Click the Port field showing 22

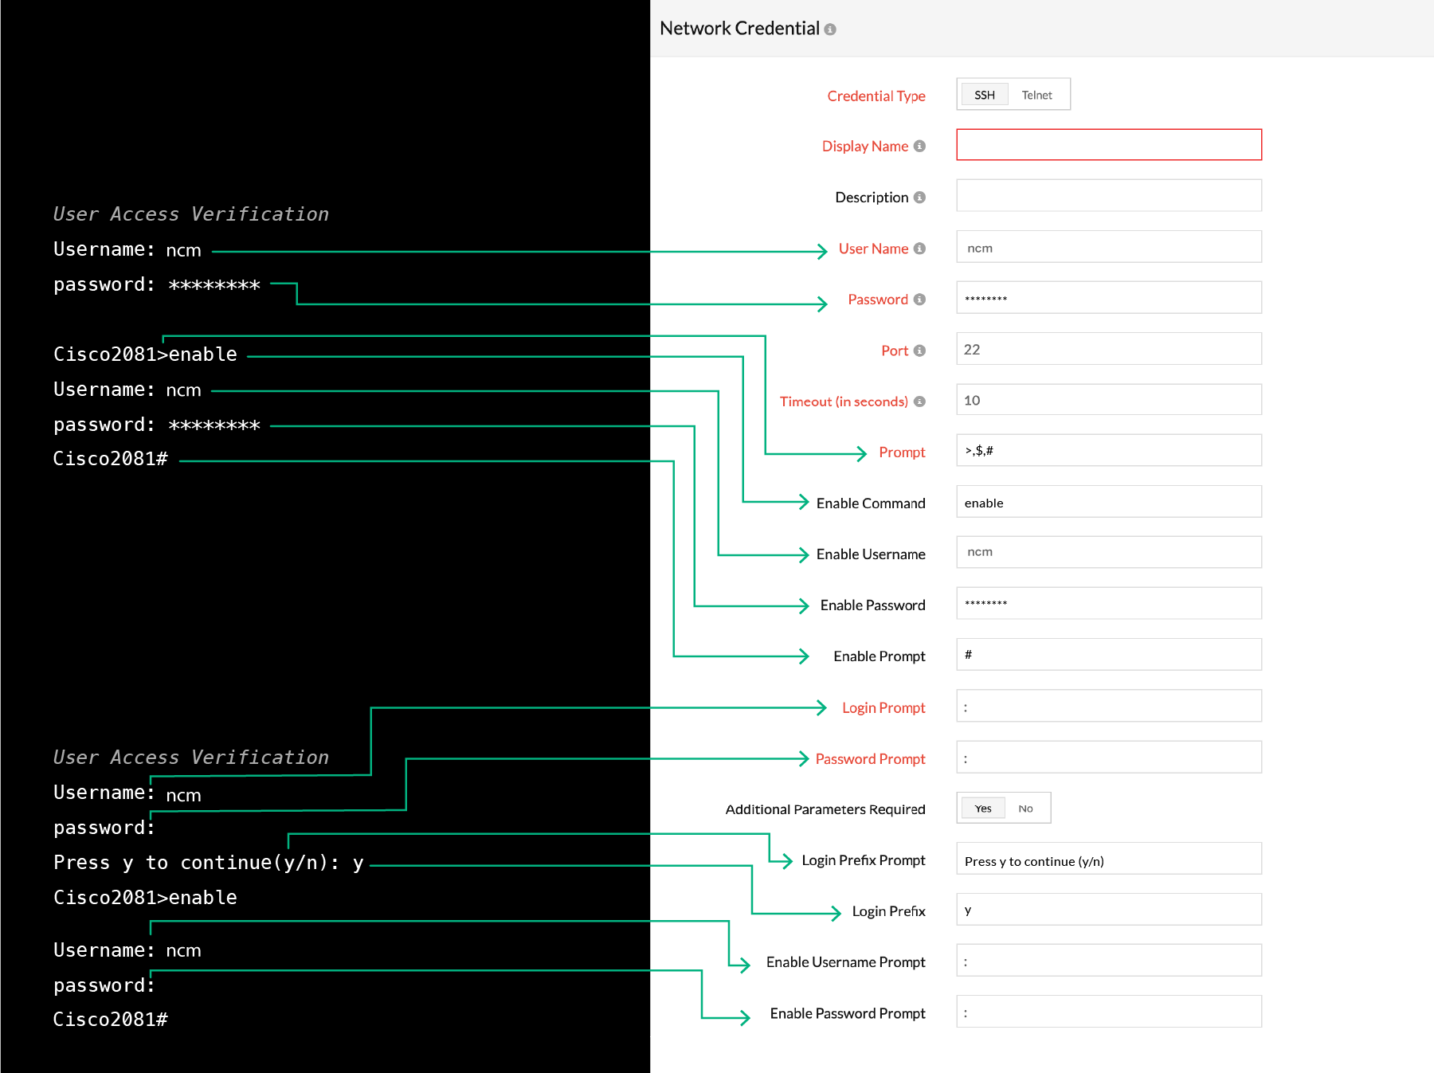point(1108,349)
